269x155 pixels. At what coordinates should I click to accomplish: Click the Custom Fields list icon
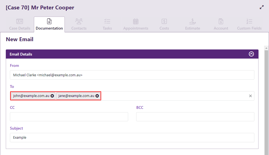(x=249, y=21)
